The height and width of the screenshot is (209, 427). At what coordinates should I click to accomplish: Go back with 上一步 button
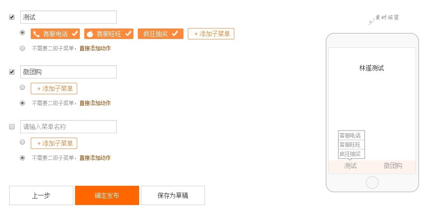pos(41,195)
